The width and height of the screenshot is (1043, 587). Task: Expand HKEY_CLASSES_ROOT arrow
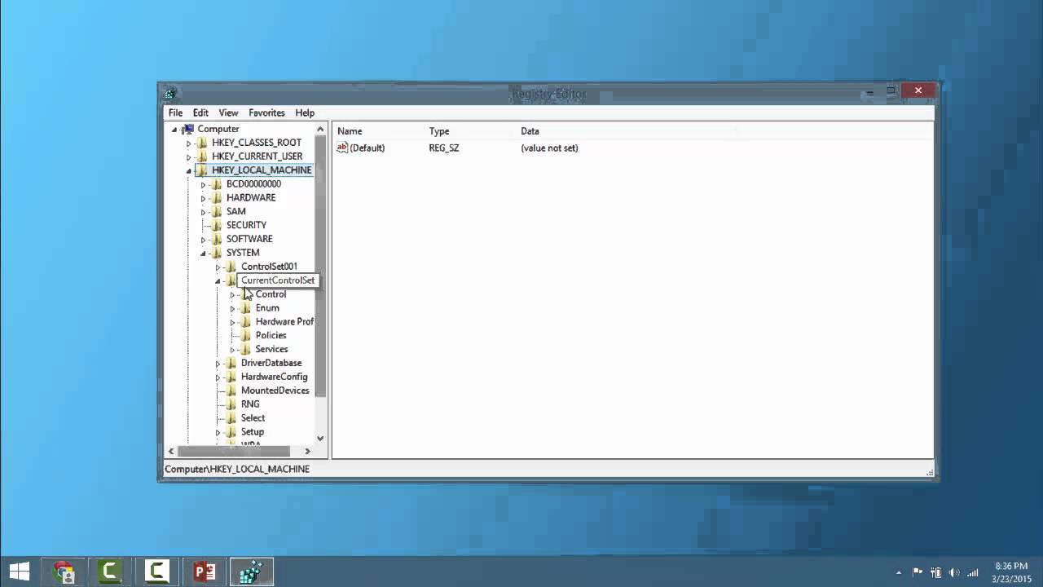coord(189,143)
